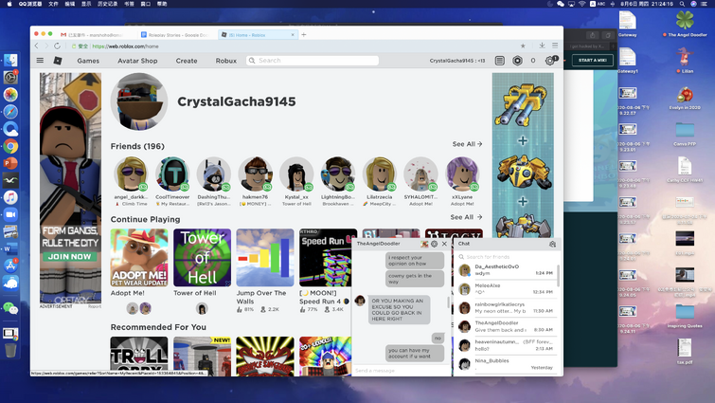The height and width of the screenshot is (403, 715).
Task: Open Da_AestheticOvO chat conversation
Action: (507, 269)
